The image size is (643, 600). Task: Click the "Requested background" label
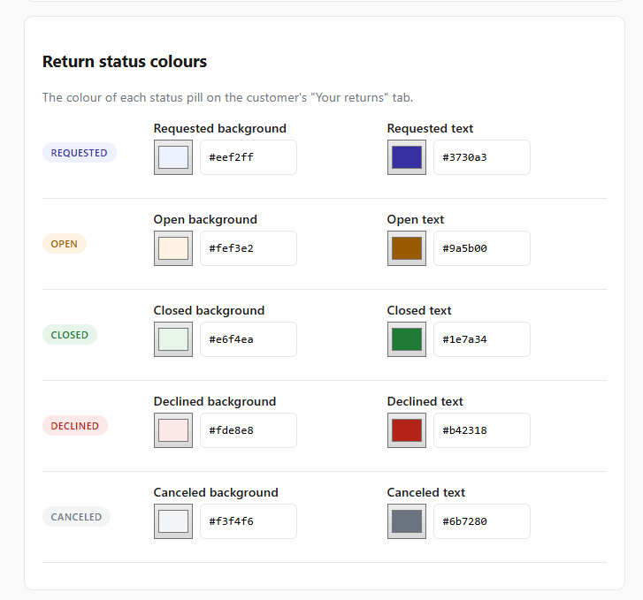point(220,129)
